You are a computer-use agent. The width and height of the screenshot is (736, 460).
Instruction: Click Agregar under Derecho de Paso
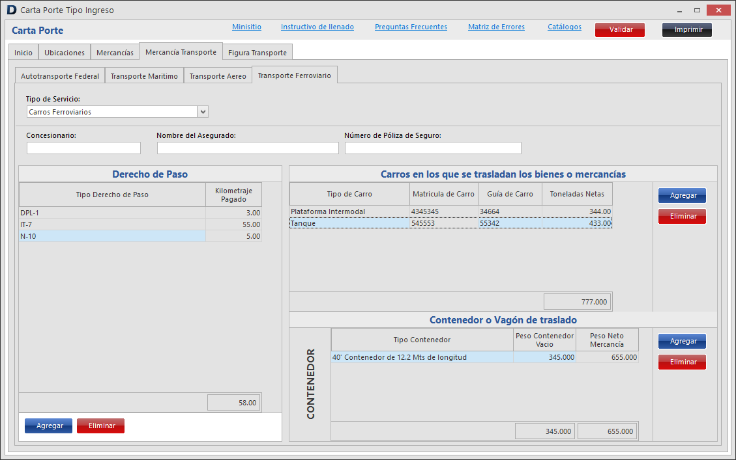tap(49, 426)
